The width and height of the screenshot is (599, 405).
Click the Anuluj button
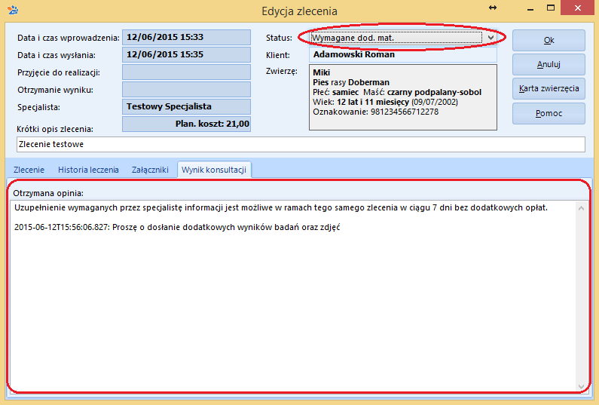[549, 64]
